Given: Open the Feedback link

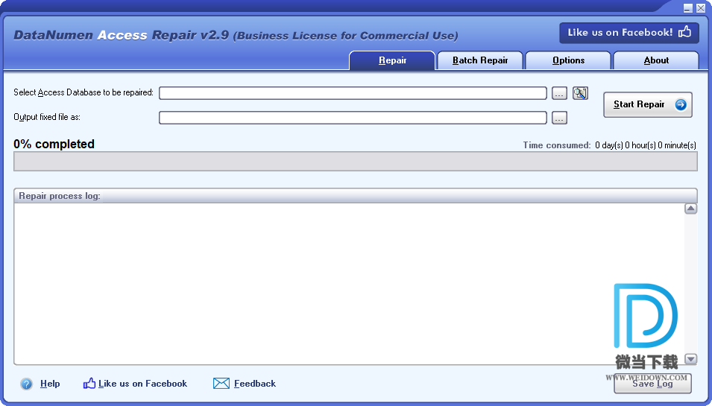Looking at the screenshot, I should (255, 384).
